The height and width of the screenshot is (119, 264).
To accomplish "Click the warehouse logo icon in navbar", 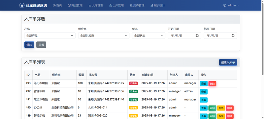I will [22, 5].
